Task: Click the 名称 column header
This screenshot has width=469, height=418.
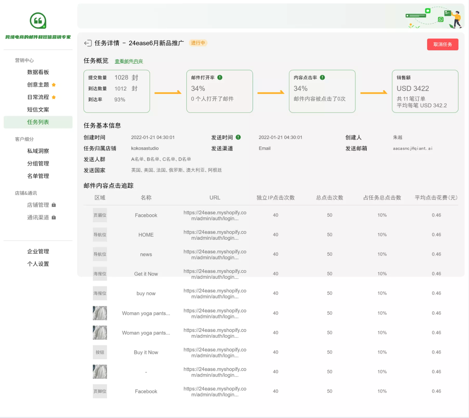Action: [146, 197]
